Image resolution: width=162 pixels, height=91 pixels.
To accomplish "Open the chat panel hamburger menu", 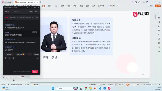I will click(28, 8).
